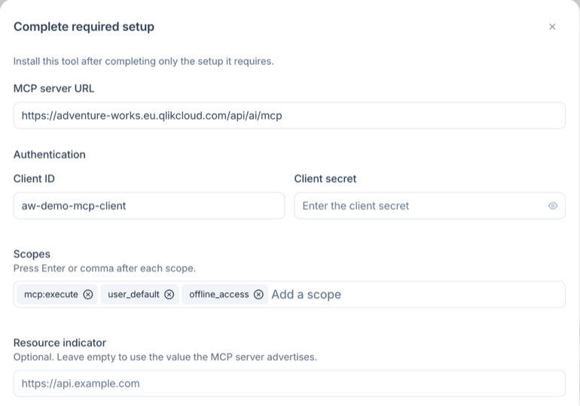Select the user_default scope chip text
Image resolution: width=580 pixels, height=406 pixels.
click(x=133, y=294)
